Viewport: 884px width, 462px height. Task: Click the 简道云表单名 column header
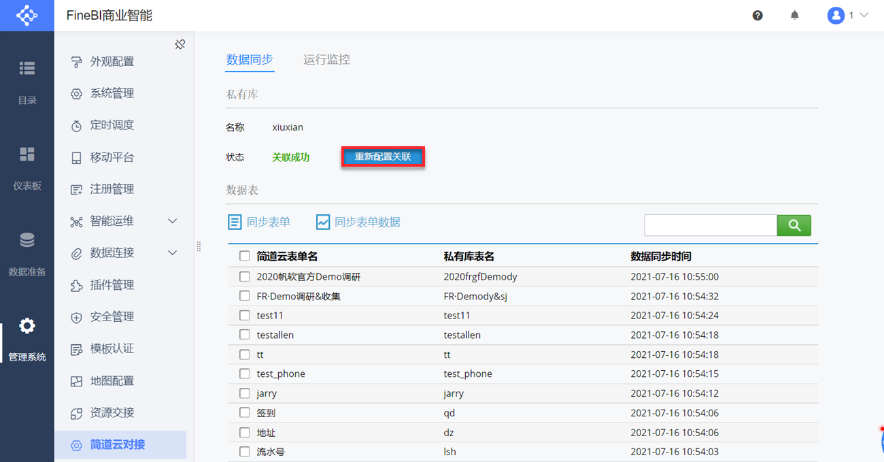tap(287, 257)
